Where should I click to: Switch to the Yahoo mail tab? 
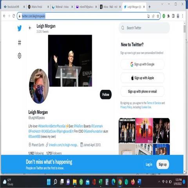(x=86, y=7)
